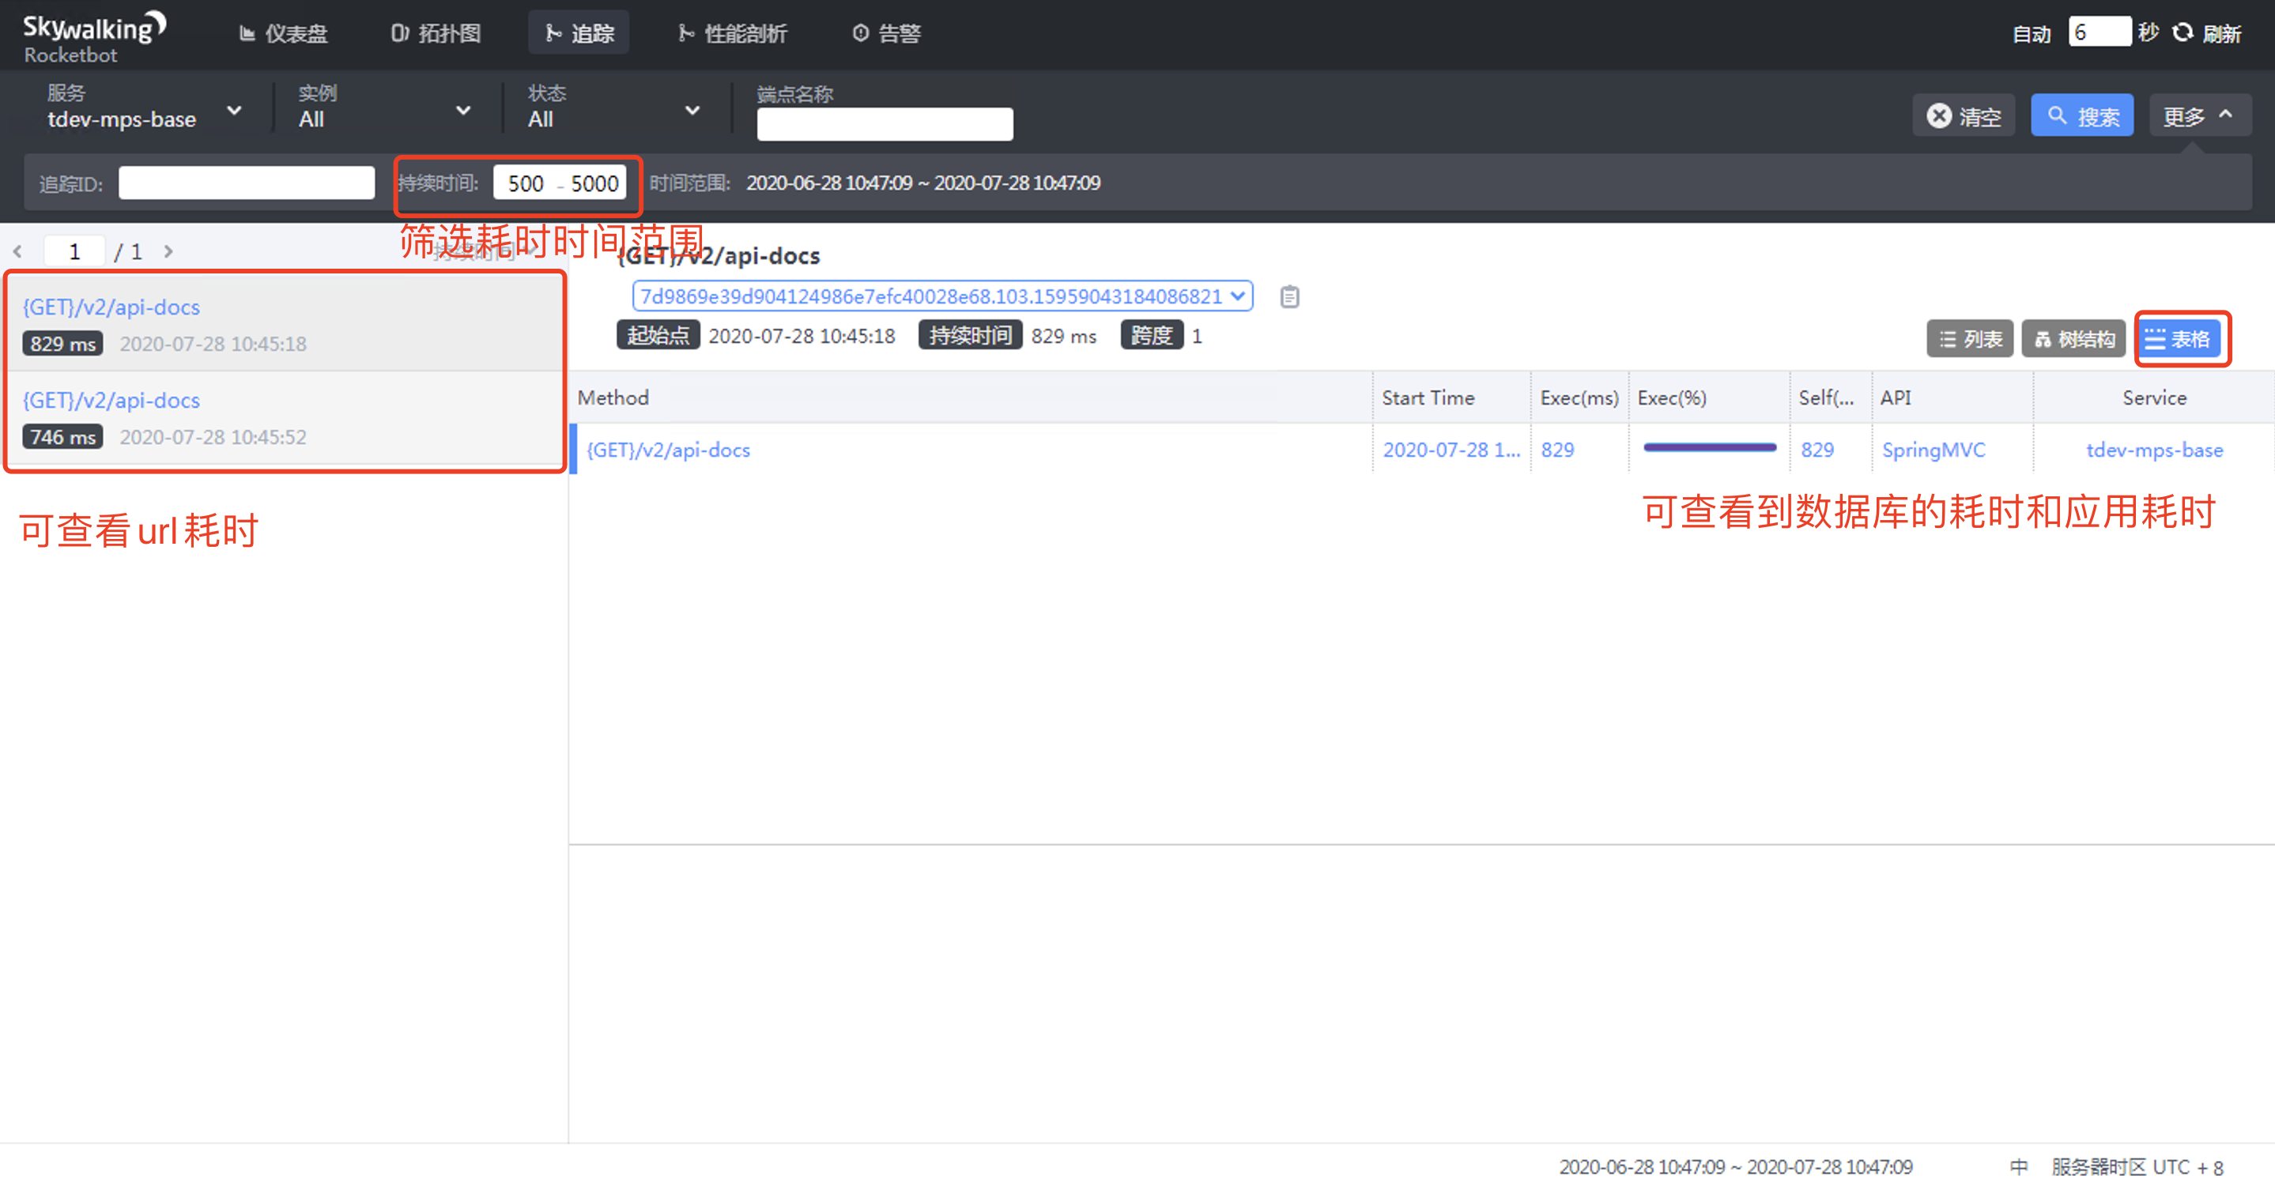Click the Skywalking Rocketbot logo
The height and width of the screenshot is (1187, 2275).
click(x=93, y=37)
